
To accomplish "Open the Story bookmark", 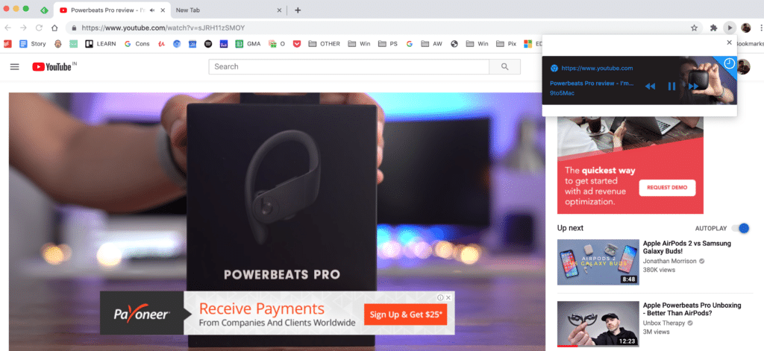I will tap(32, 44).
